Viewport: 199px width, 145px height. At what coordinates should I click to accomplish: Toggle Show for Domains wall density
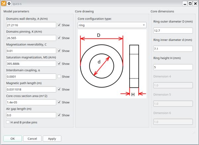click(x=59, y=25)
